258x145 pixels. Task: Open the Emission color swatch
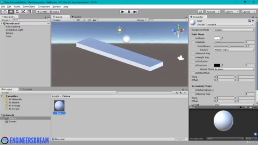coord(217,65)
